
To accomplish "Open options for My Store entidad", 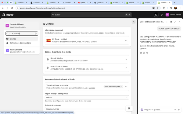I will click(x=126, y=40).
